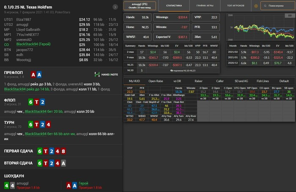Click the red Ace card in preflop
Image resolution: width=296 pixels, height=192 pixels.
point(33,75)
